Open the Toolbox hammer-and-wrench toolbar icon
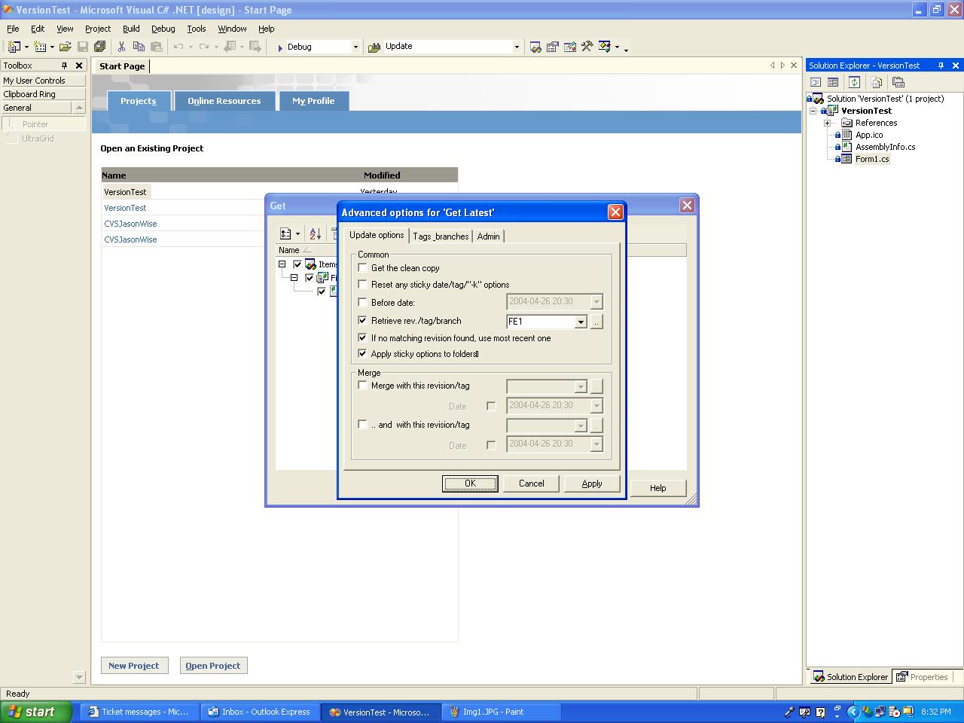This screenshot has width=964, height=723. click(x=587, y=47)
